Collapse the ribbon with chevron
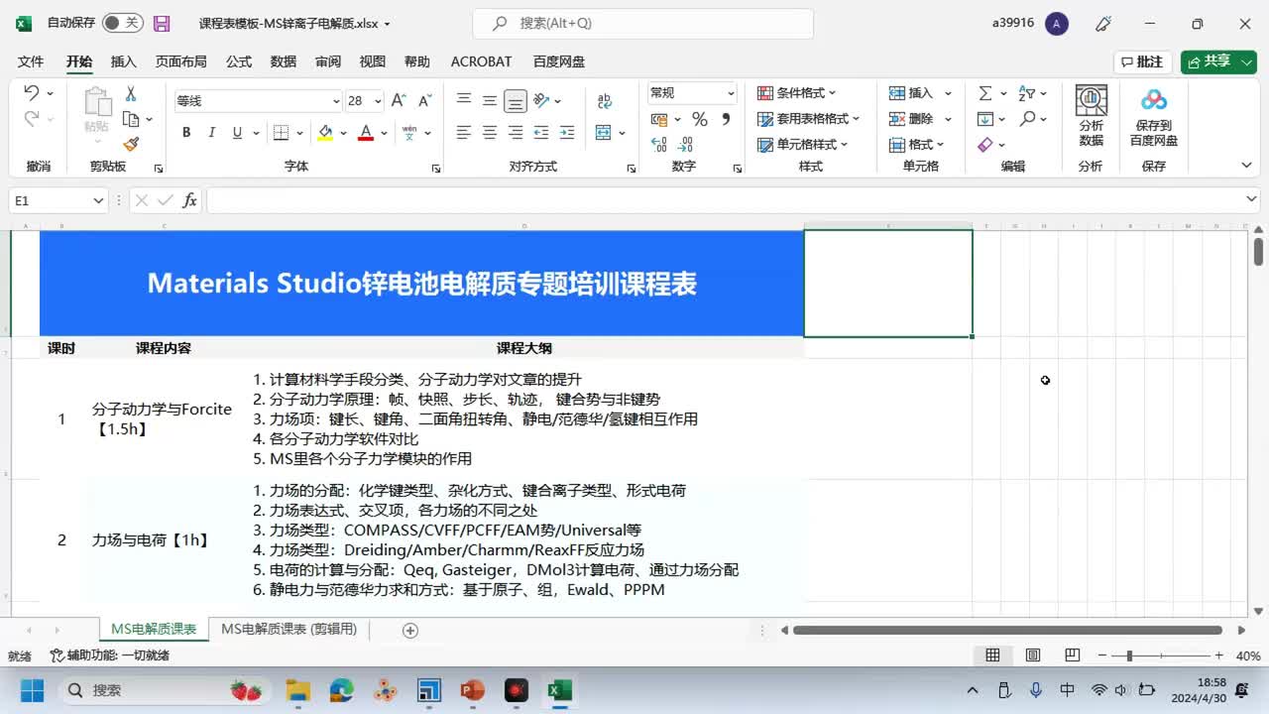This screenshot has height=714, width=1269. tap(1247, 167)
